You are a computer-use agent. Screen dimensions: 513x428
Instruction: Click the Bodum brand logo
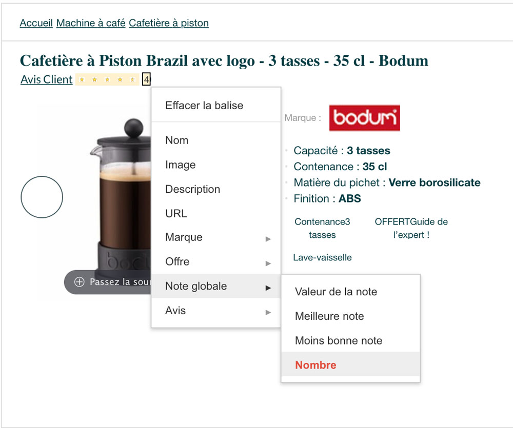pos(364,118)
